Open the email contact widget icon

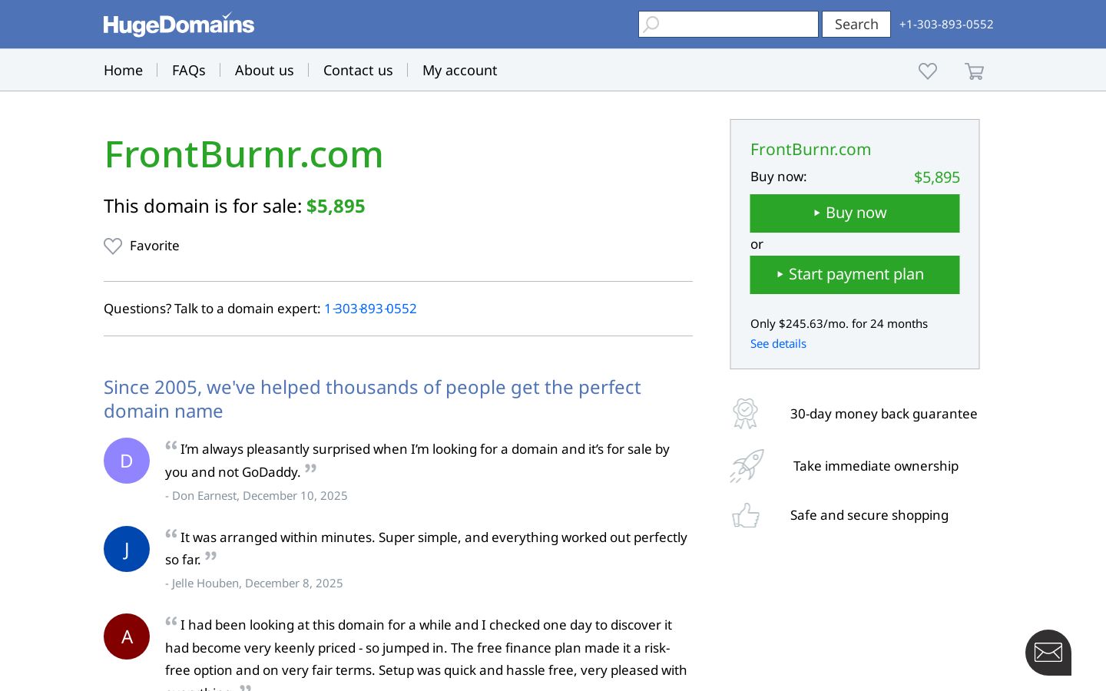click(1048, 653)
